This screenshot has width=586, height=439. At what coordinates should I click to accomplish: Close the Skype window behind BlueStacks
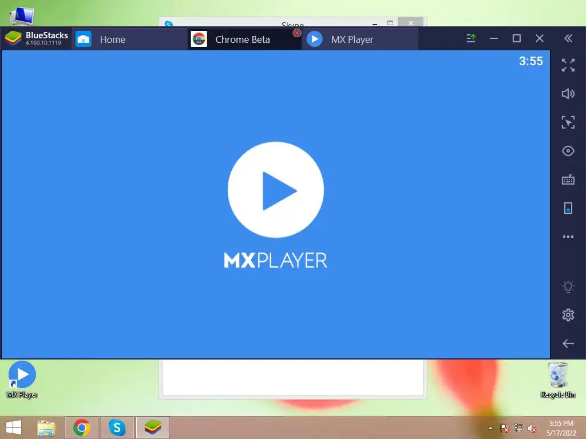[x=411, y=22]
